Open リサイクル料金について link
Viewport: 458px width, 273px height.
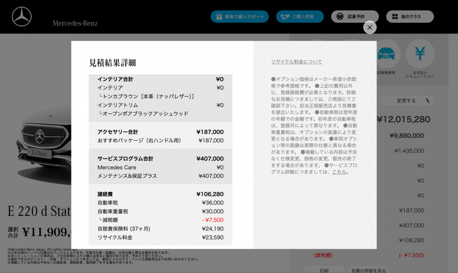click(296, 62)
